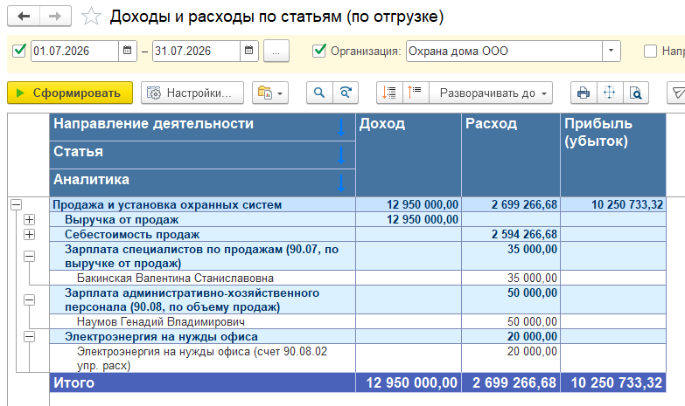Viewport: 685px width, 406px height.
Task: Collapse Электроэнергия на нужды офиса group
Action: 29,336
